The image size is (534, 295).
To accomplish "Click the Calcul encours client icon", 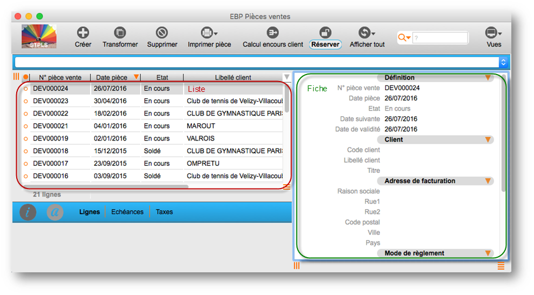I will [273, 32].
